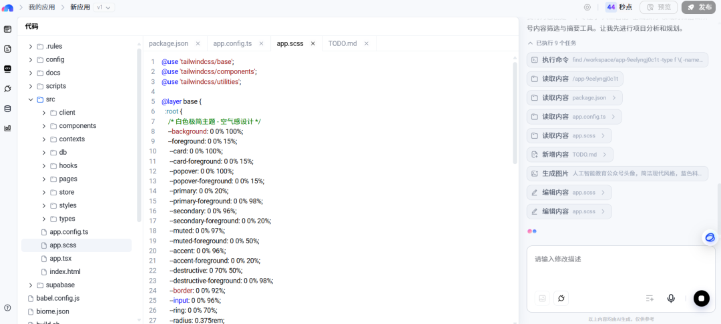This screenshot has width=721, height=324.
Task: Click the code editor vertical scrollbar
Action: 514,113
